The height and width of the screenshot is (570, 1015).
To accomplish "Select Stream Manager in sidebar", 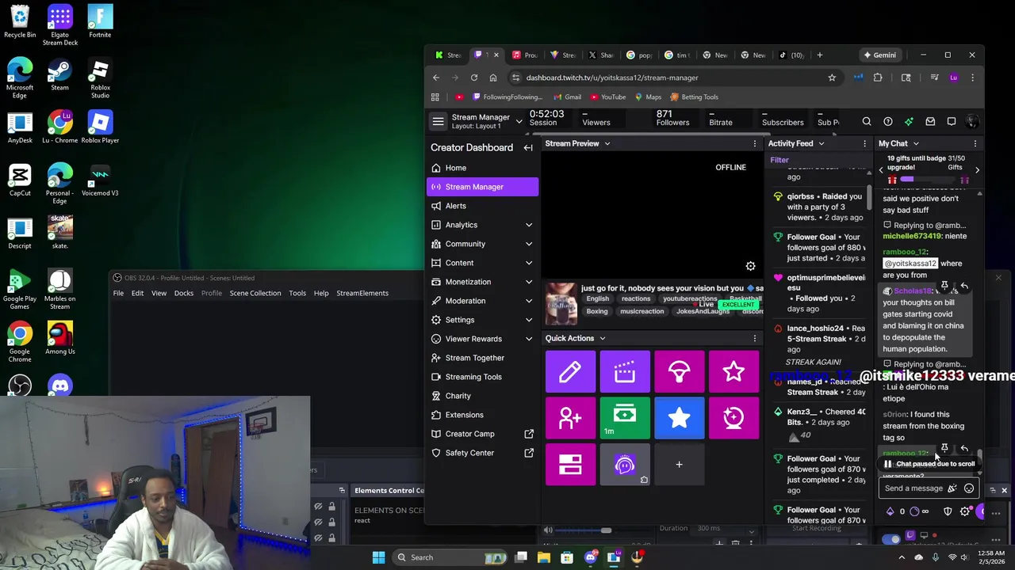I will tap(482, 187).
